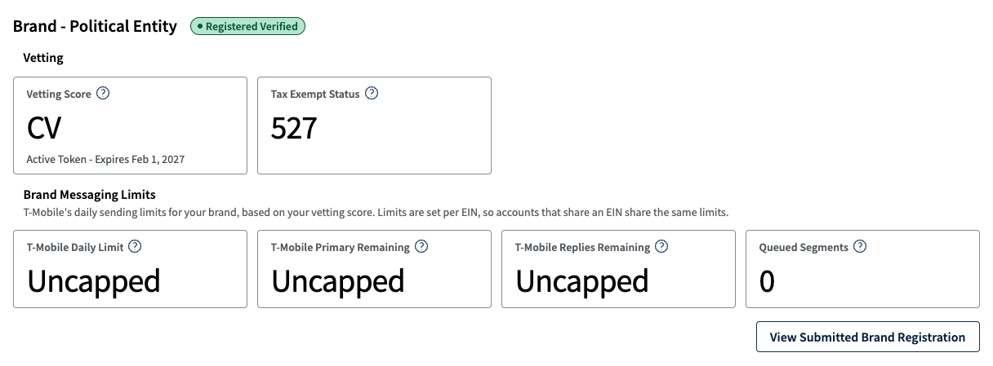Click the help icon beside Vetting Score
This screenshot has height=366, width=993.
coord(103,93)
